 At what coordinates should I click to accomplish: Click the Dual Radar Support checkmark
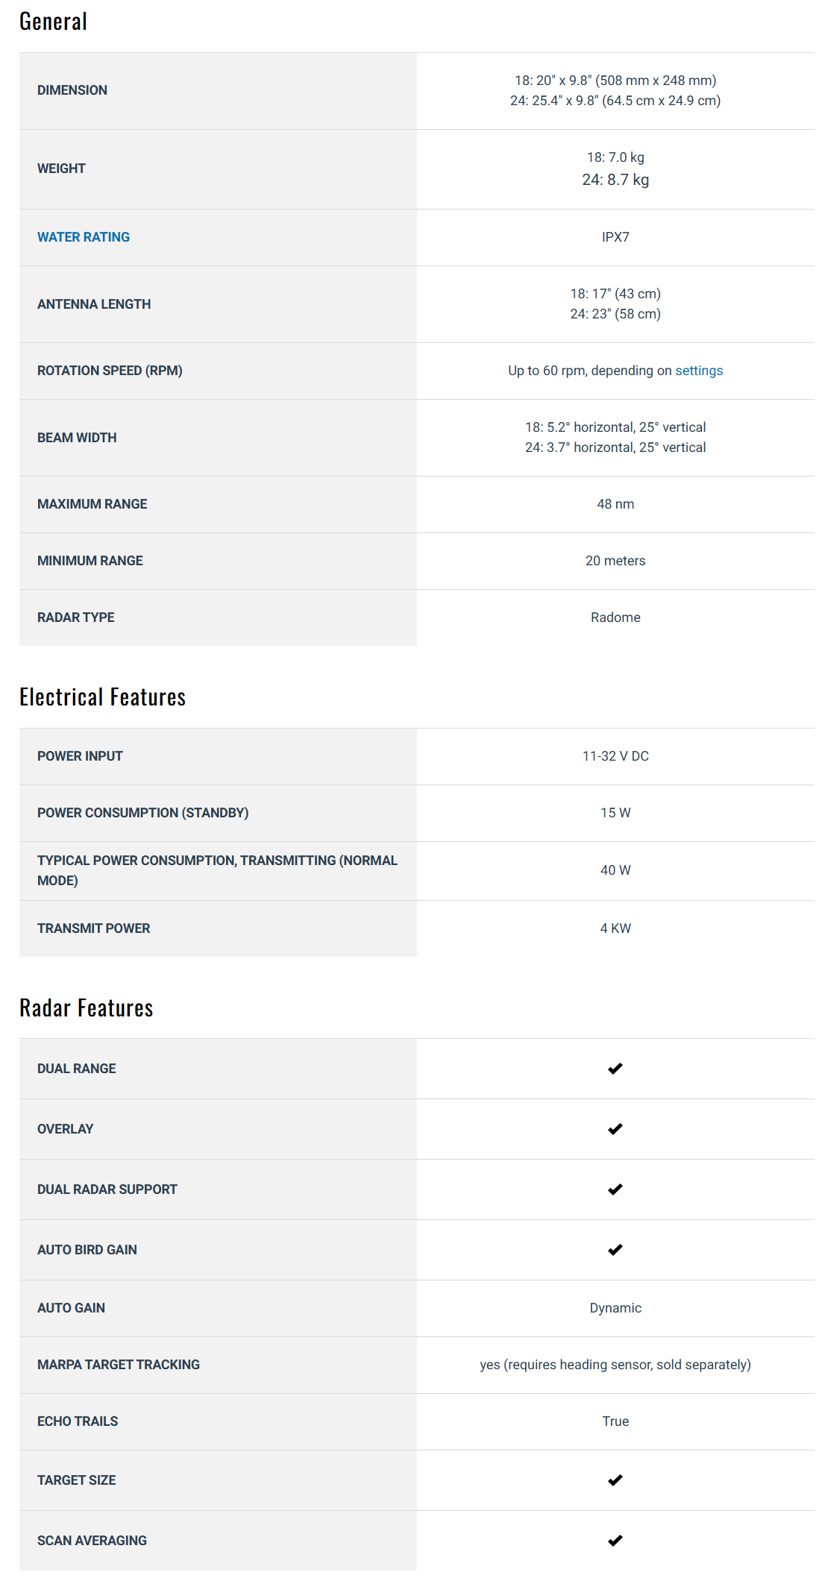615,1189
